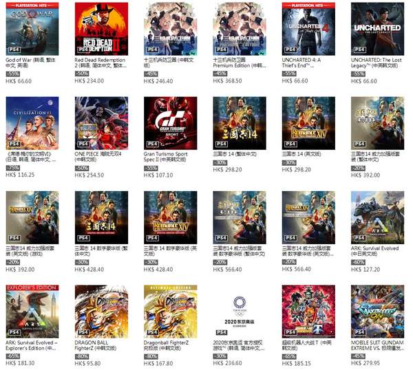Open the Civilization VI cover image
The height and width of the screenshot is (370, 413).
pyautogui.click(x=32, y=123)
